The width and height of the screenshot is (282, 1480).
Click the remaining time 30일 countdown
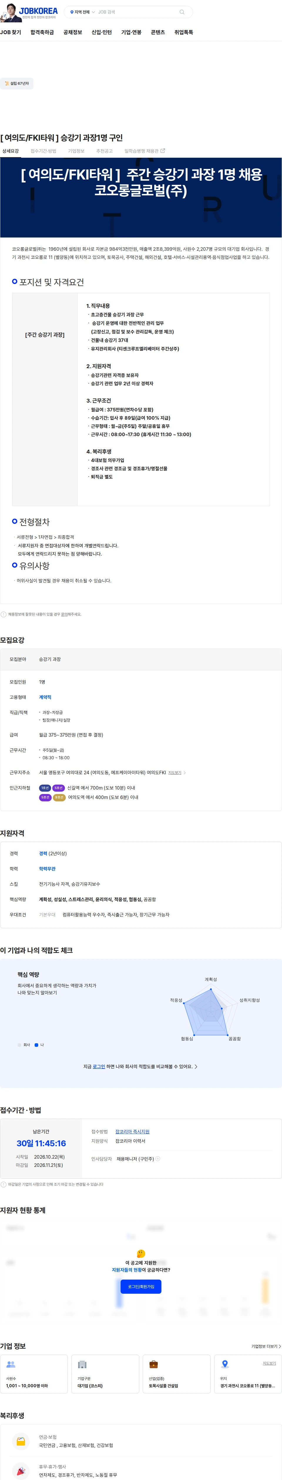[41, 1143]
